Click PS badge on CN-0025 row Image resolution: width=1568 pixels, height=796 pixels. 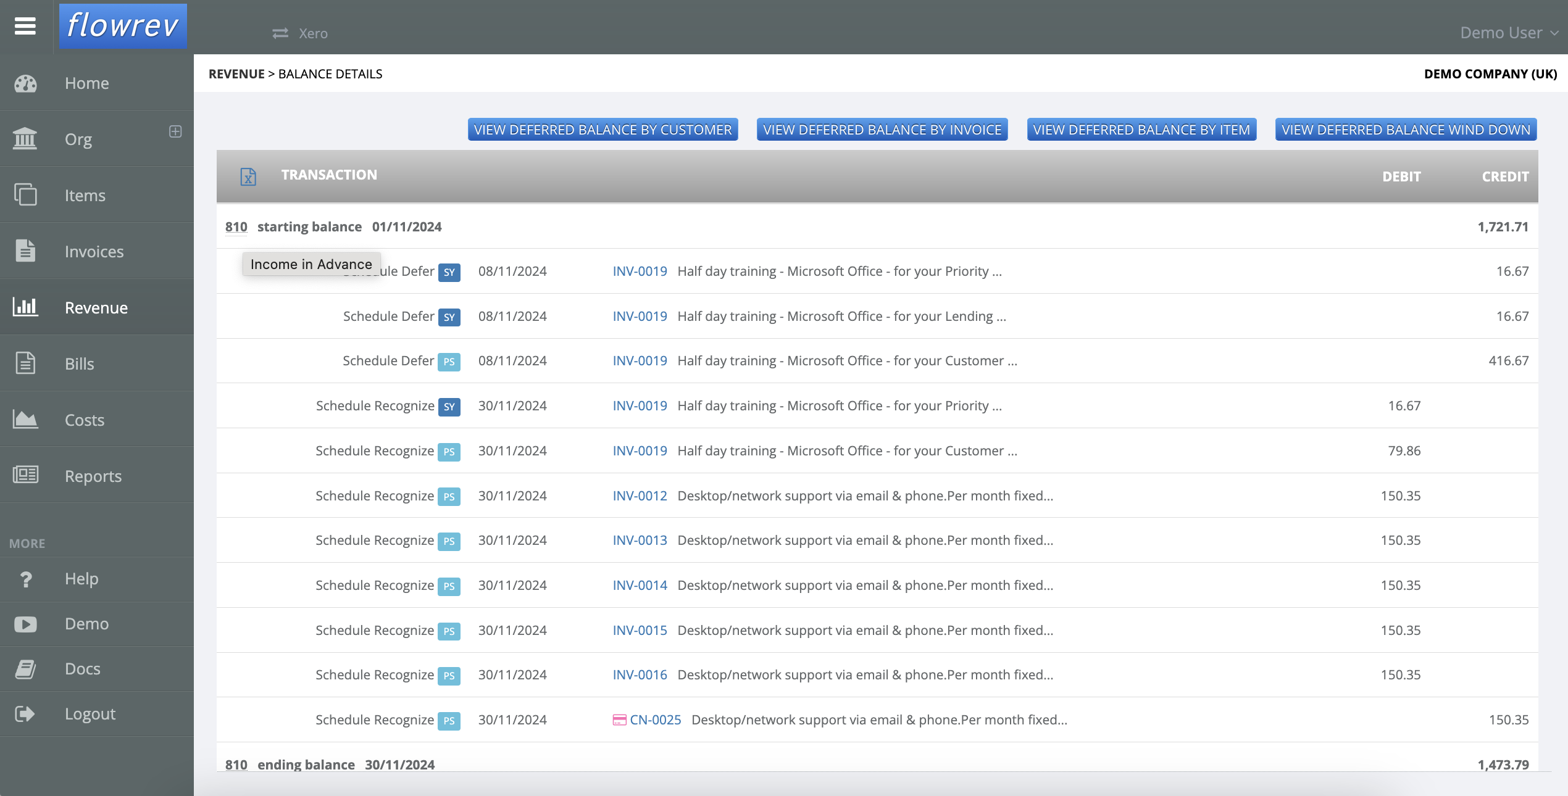tap(449, 721)
